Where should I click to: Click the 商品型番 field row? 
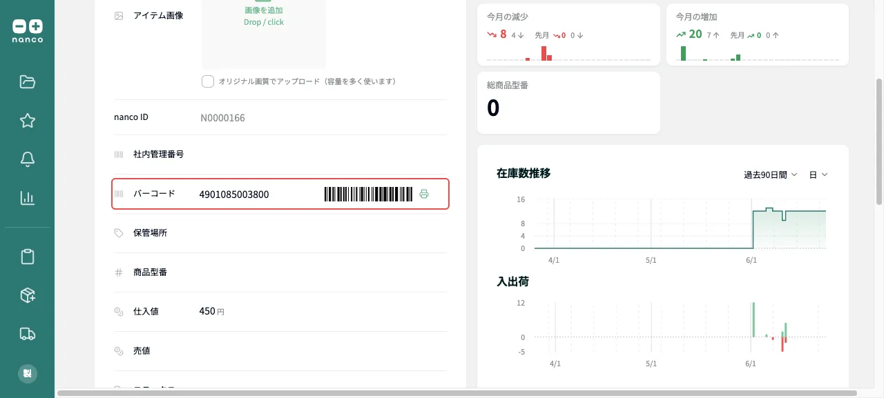click(280, 272)
